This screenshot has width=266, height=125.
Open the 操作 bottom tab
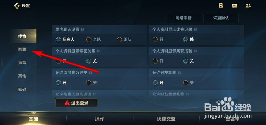(99, 119)
